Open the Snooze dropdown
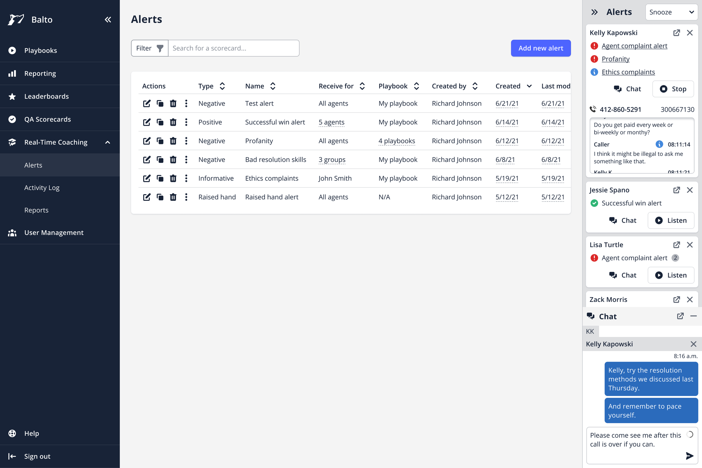 pyautogui.click(x=671, y=12)
